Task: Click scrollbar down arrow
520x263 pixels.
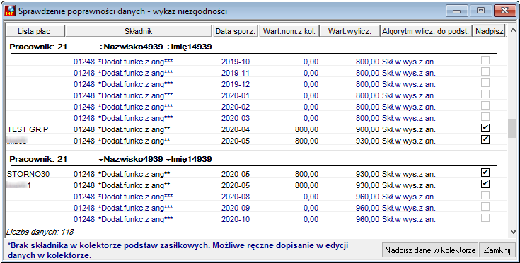Action: tap(513, 232)
